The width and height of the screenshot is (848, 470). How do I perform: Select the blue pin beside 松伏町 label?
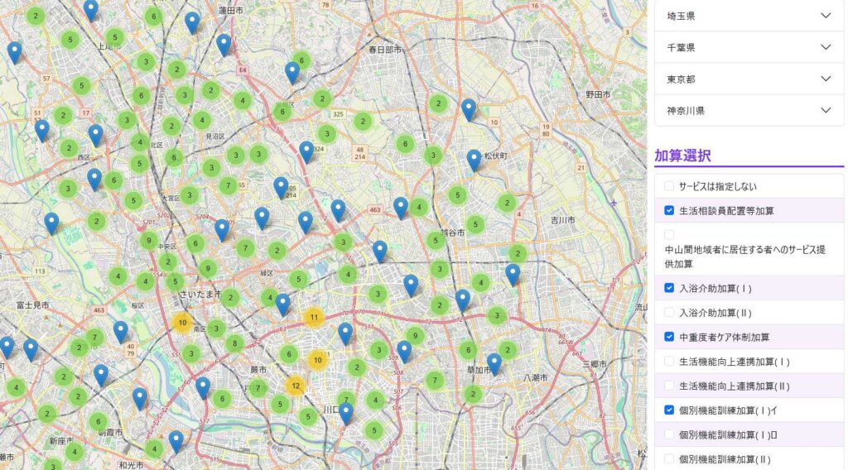(474, 160)
